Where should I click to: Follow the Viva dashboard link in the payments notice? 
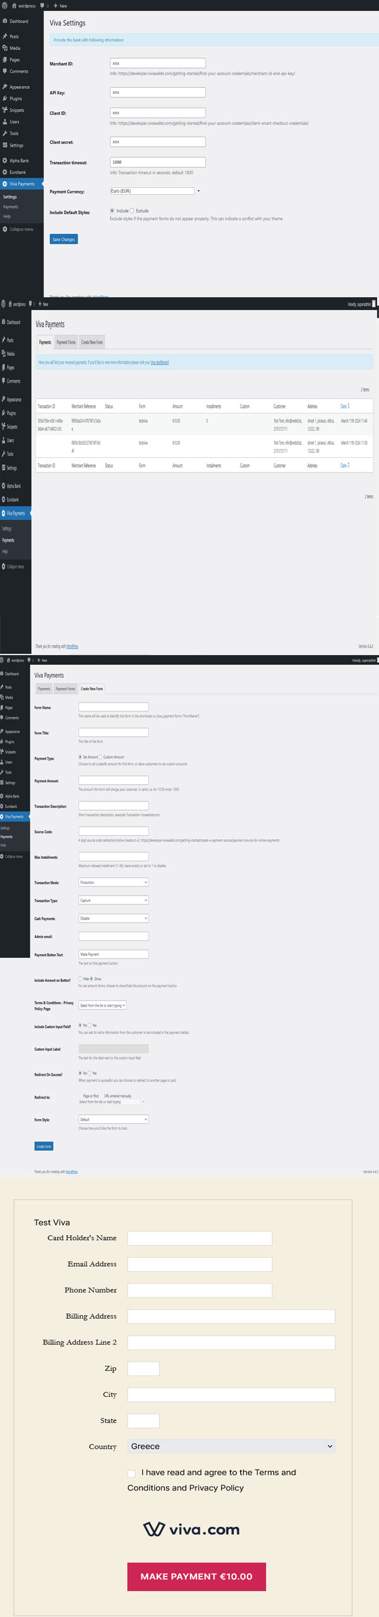pos(159,362)
